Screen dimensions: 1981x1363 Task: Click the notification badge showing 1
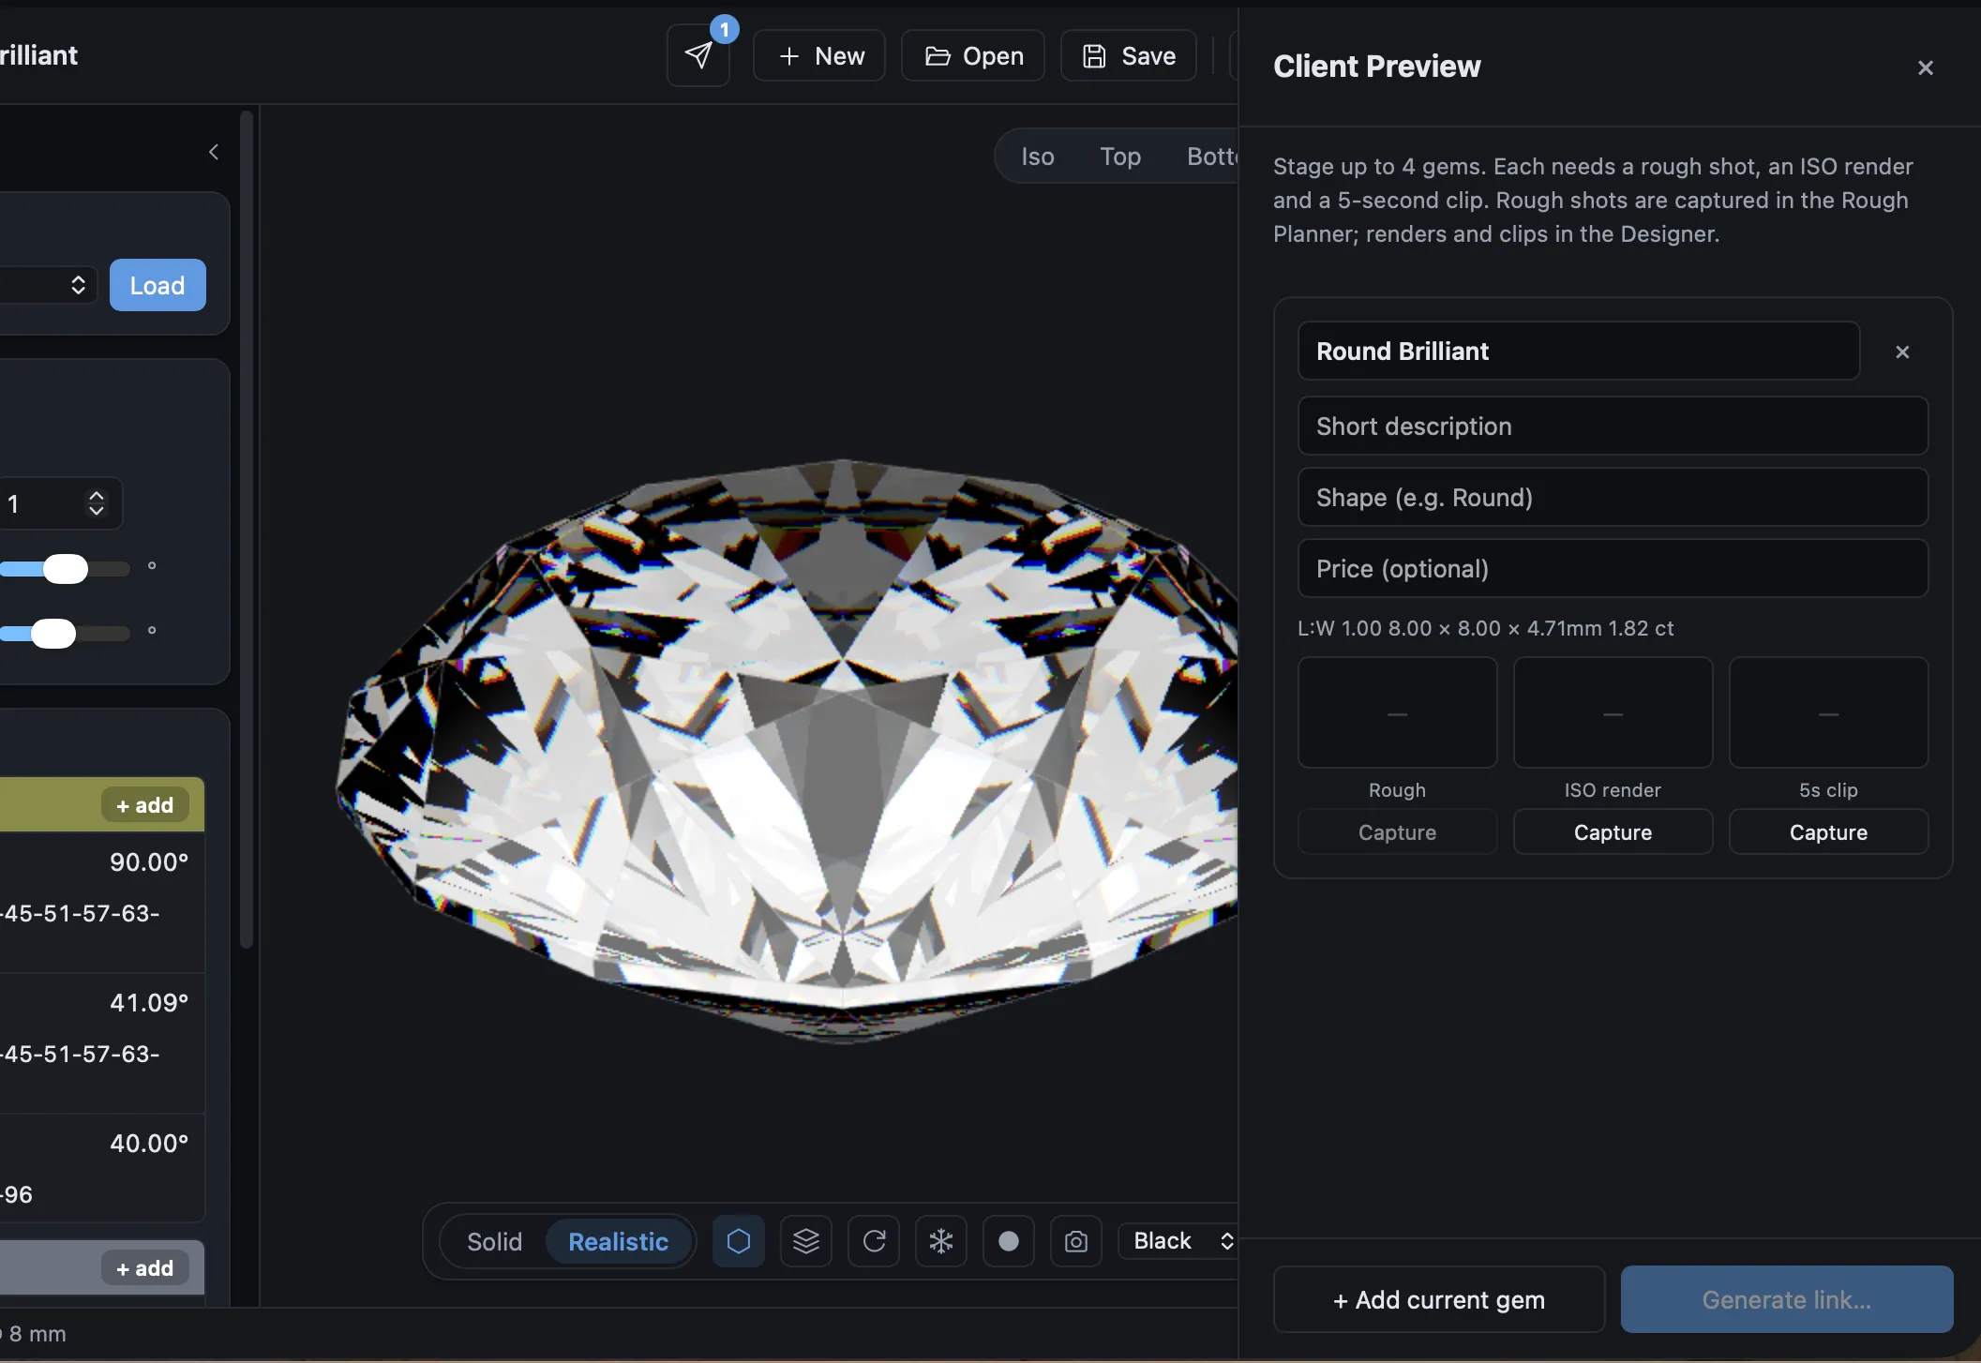(x=724, y=29)
